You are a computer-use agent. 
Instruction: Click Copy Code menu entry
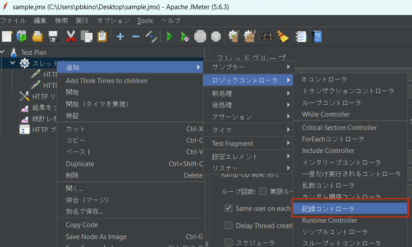pos(131,224)
